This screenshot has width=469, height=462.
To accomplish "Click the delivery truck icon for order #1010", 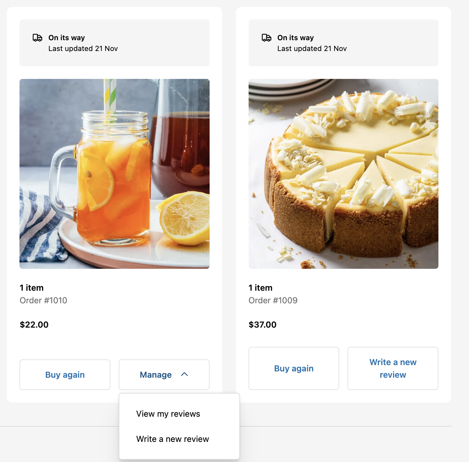I will click(37, 38).
